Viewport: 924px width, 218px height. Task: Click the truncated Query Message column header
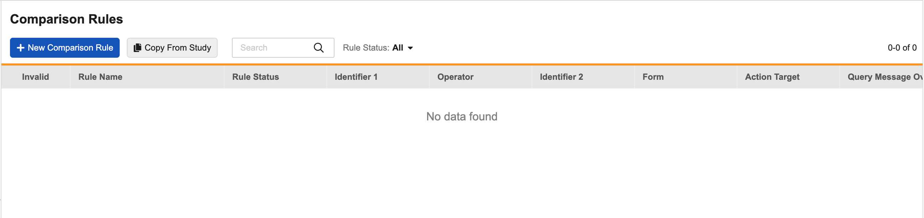pos(884,77)
